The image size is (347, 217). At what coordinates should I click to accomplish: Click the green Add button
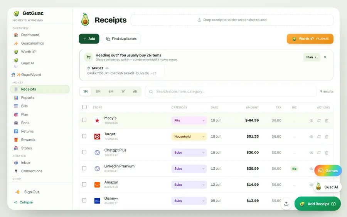pyautogui.click(x=89, y=39)
